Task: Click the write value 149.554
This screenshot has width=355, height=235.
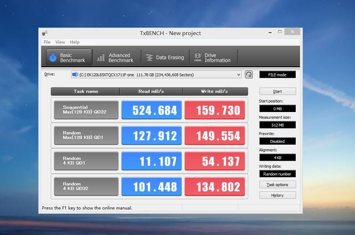Action: pos(215,135)
